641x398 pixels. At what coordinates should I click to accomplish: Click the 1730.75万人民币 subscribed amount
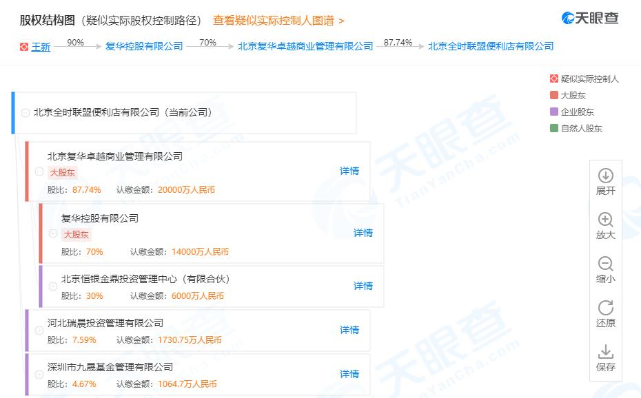(x=190, y=340)
